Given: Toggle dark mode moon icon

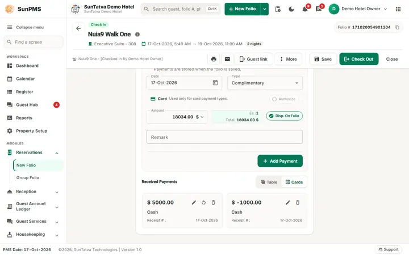Looking at the screenshot, I should (x=291, y=9).
